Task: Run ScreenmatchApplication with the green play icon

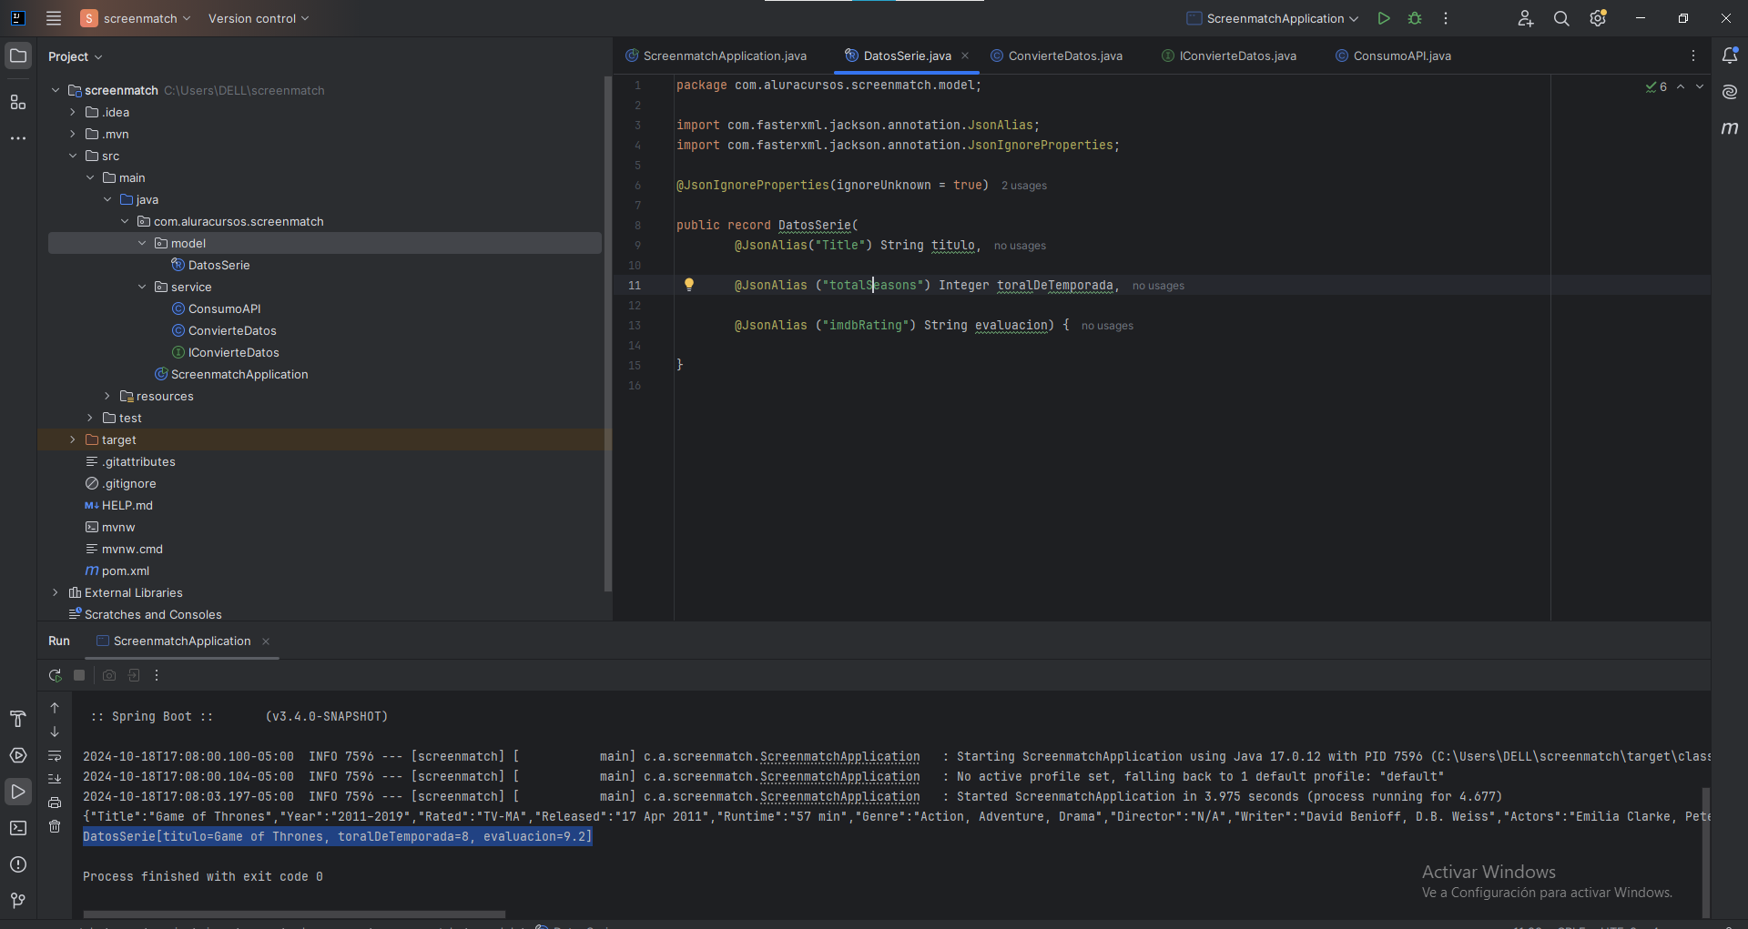Action: 1384,18
